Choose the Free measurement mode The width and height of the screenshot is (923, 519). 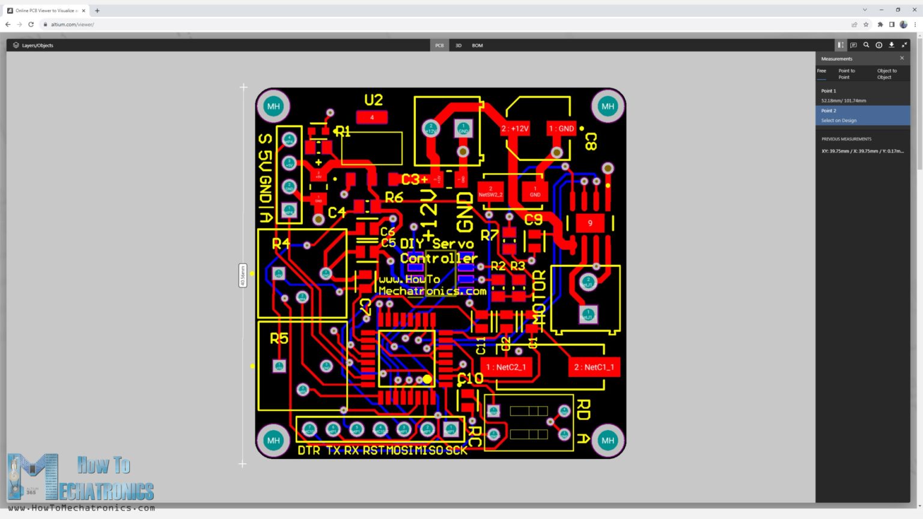821,70
